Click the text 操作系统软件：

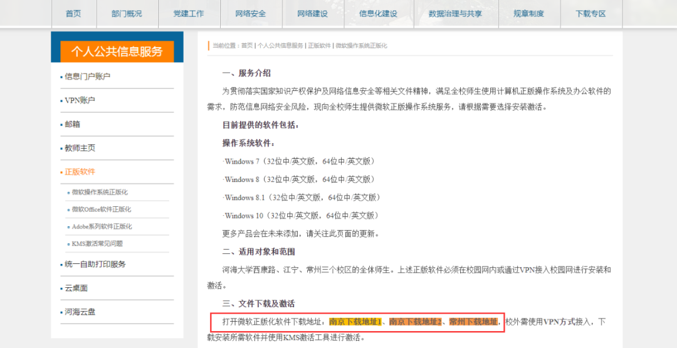248,143
